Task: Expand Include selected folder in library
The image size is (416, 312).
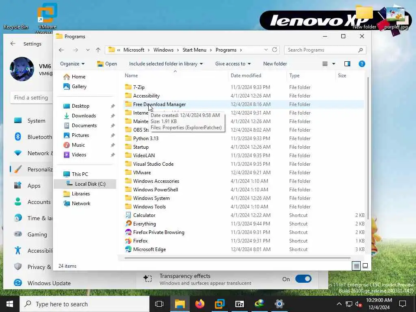Action: [166, 64]
